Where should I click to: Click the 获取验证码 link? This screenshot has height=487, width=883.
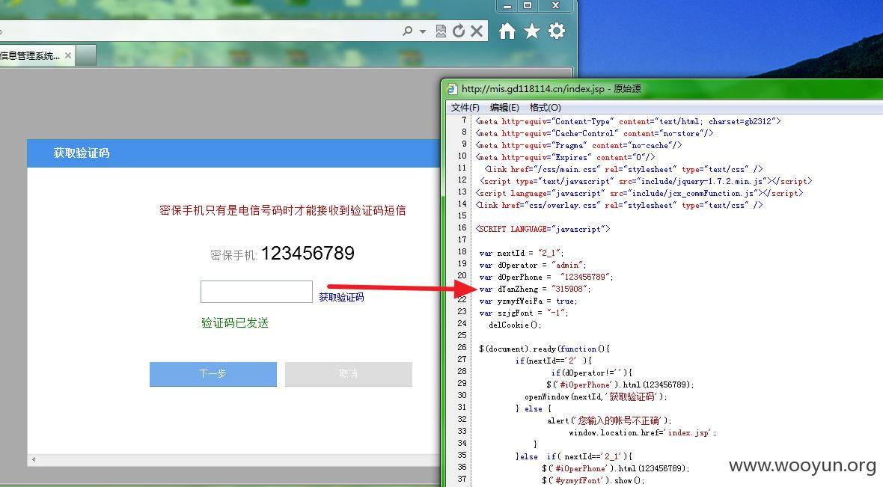341,297
